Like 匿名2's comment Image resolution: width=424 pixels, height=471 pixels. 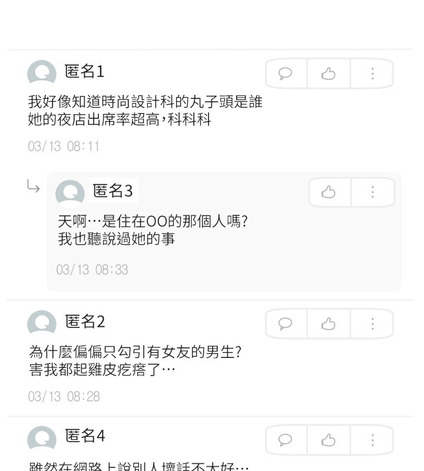[329, 324]
